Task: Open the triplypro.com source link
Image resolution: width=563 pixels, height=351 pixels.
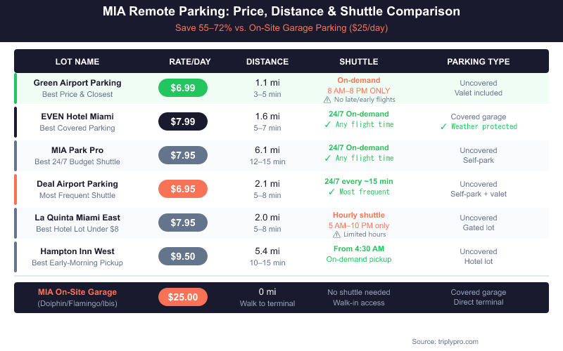Action: click(x=445, y=341)
